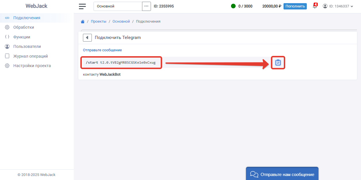The image size is (361, 180).
Task: Click the WebJackBot contact name
Action: (110, 75)
